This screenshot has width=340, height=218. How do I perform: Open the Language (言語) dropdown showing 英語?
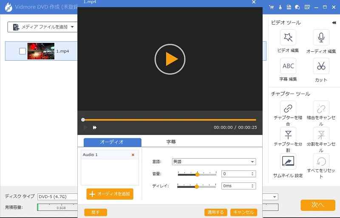pos(214,162)
